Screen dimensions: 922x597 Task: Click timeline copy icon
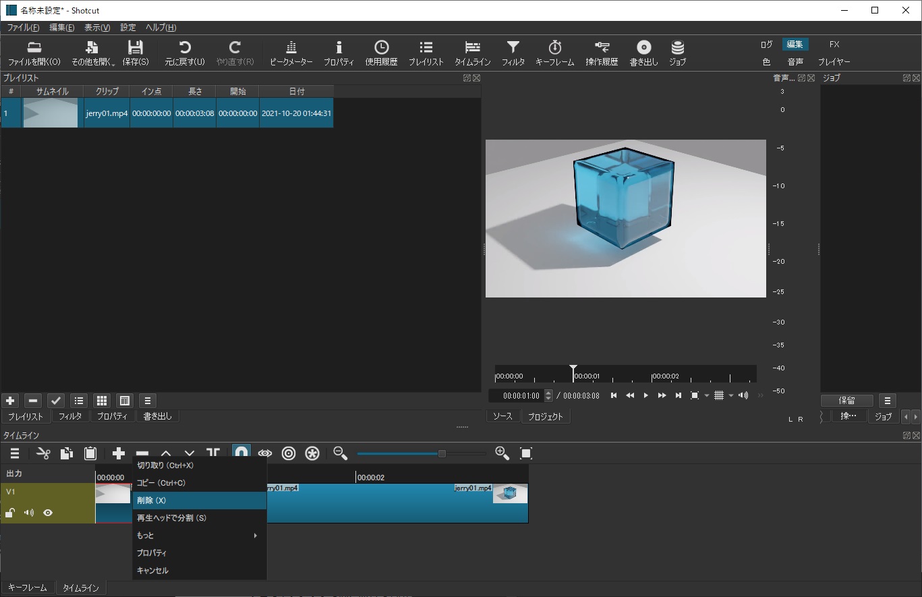pos(67,453)
